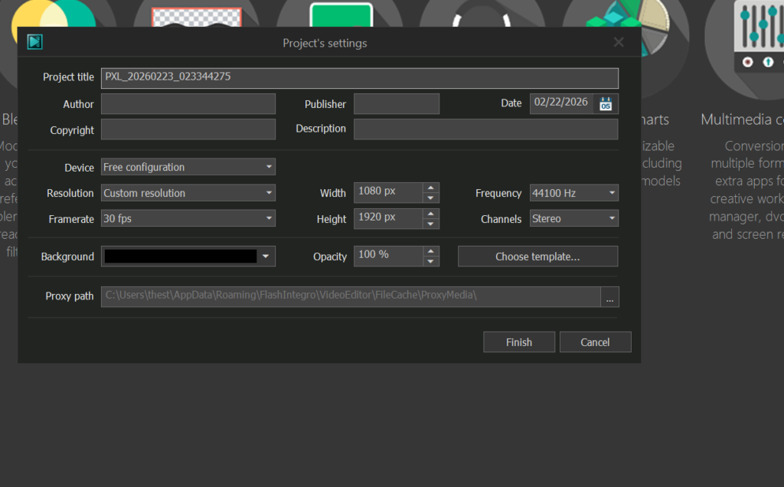
Task: Decrease Height using the down arrow
Action: click(x=432, y=224)
